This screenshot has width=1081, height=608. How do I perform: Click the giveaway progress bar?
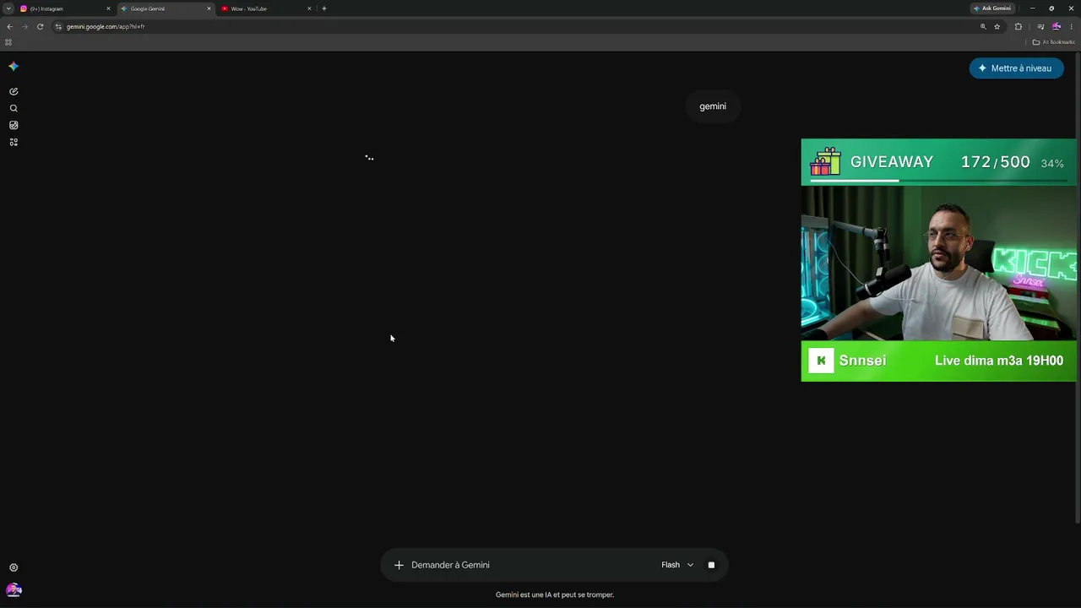937,180
